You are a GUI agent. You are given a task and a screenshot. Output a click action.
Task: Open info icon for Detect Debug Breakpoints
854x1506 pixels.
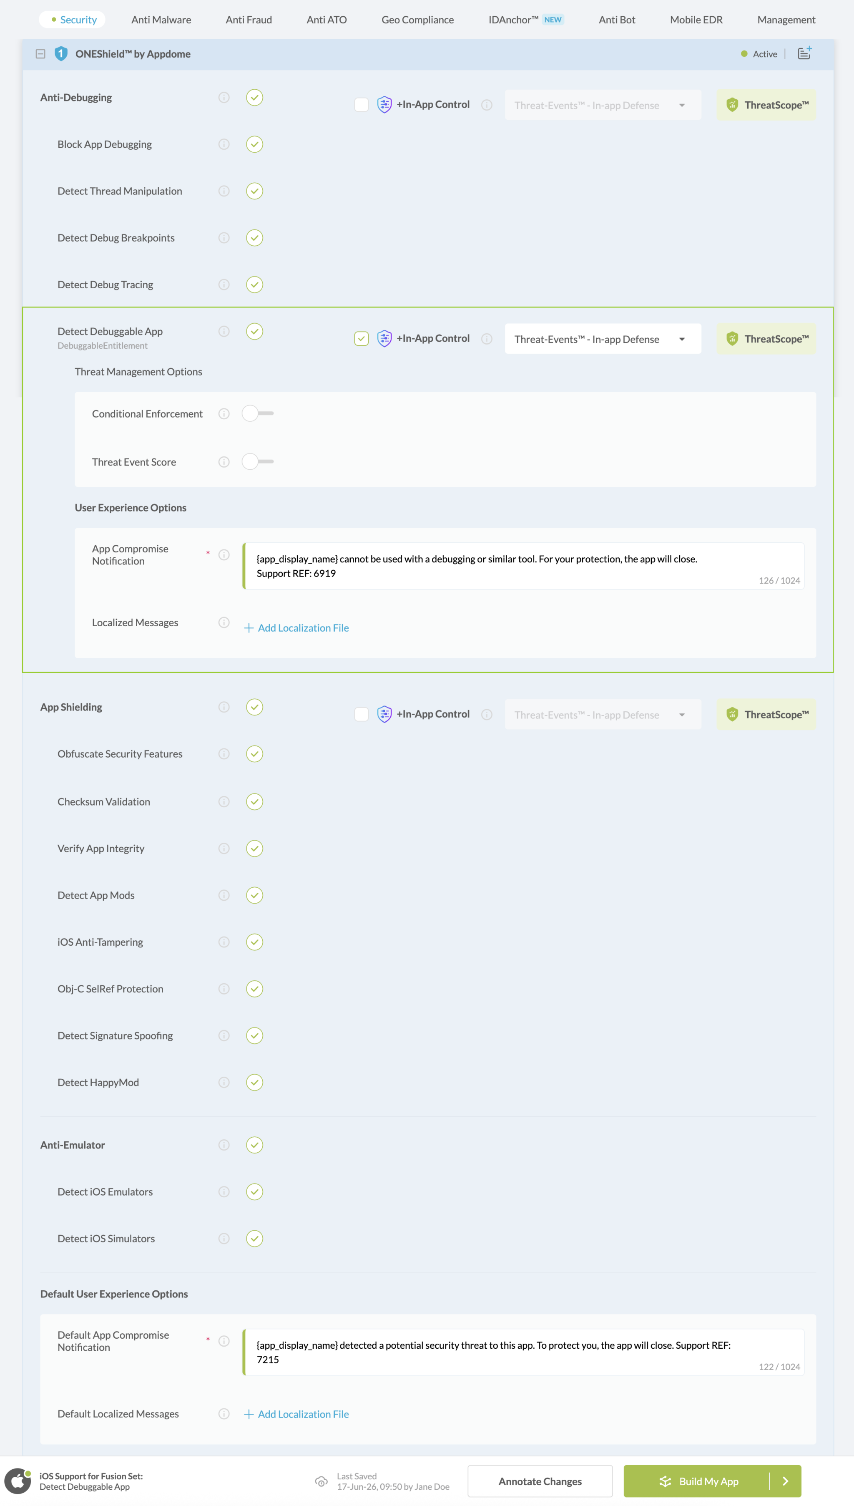tap(224, 238)
